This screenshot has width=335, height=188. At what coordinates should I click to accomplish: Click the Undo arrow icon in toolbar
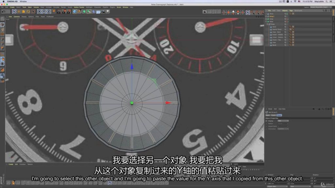(4, 11)
